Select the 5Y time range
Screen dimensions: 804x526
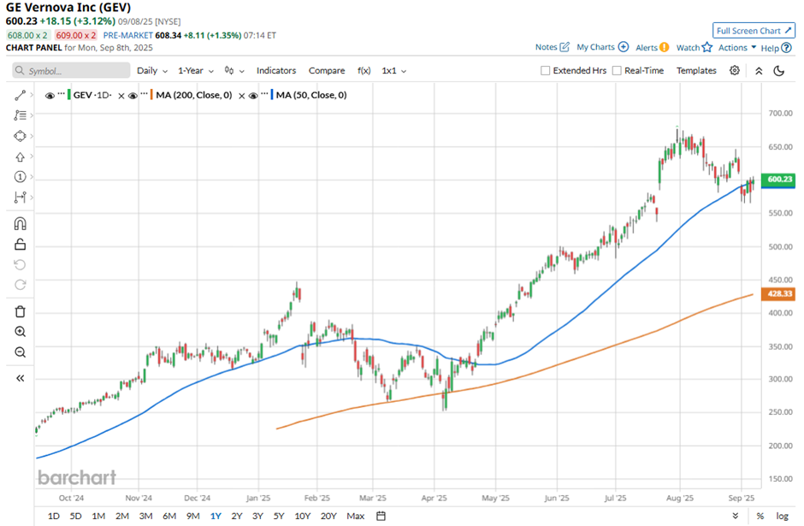click(x=279, y=516)
